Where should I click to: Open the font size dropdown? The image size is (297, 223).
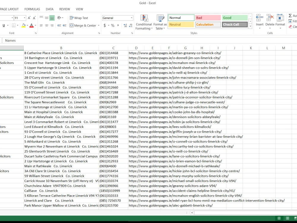[x=24, y=18]
